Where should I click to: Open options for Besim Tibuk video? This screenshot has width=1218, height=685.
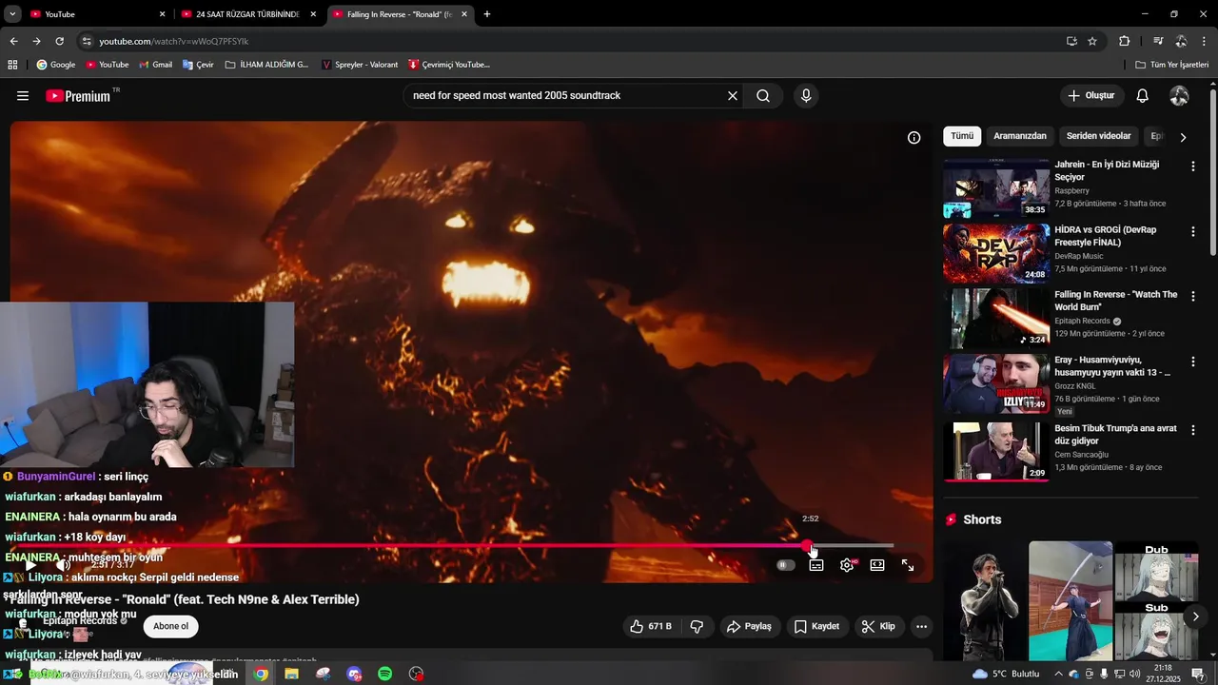[1193, 430]
